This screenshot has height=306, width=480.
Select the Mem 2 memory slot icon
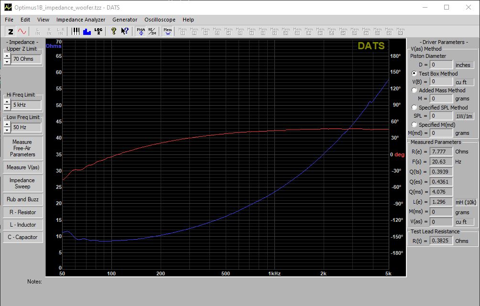click(x=194, y=31)
